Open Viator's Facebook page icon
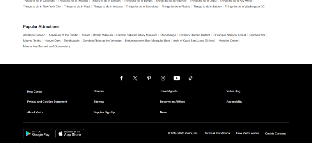 click(x=121, y=78)
